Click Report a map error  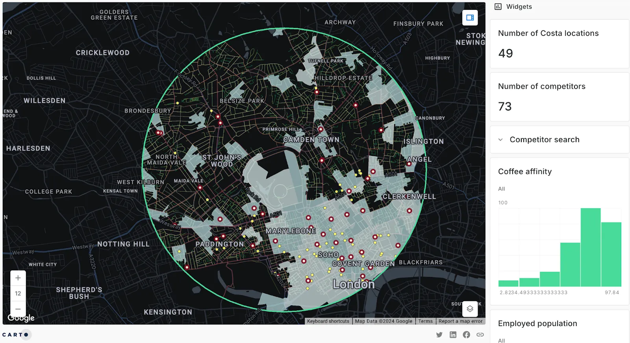(460, 321)
